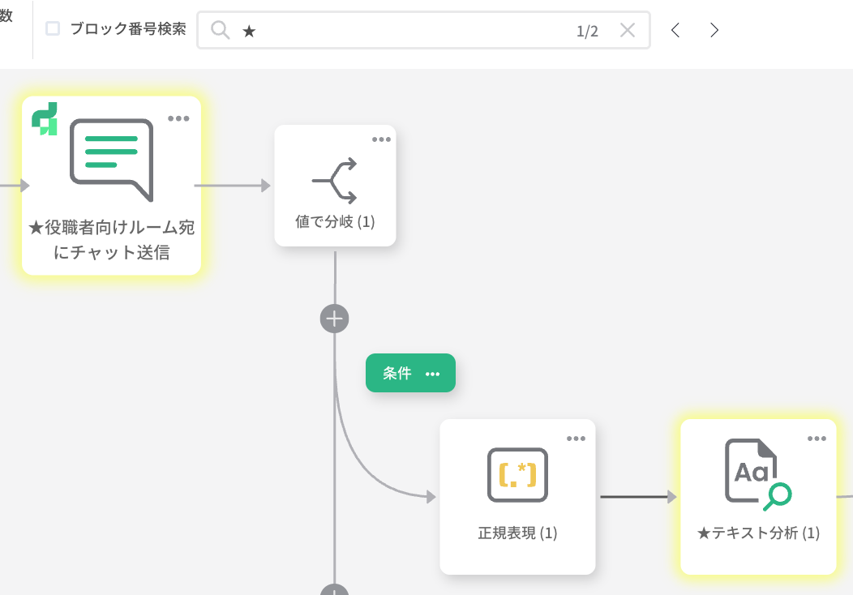Image resolution: width=853 pixels, height=595 pixels.
Task: Click the regular expression block icon
Action: pos(517,475)
